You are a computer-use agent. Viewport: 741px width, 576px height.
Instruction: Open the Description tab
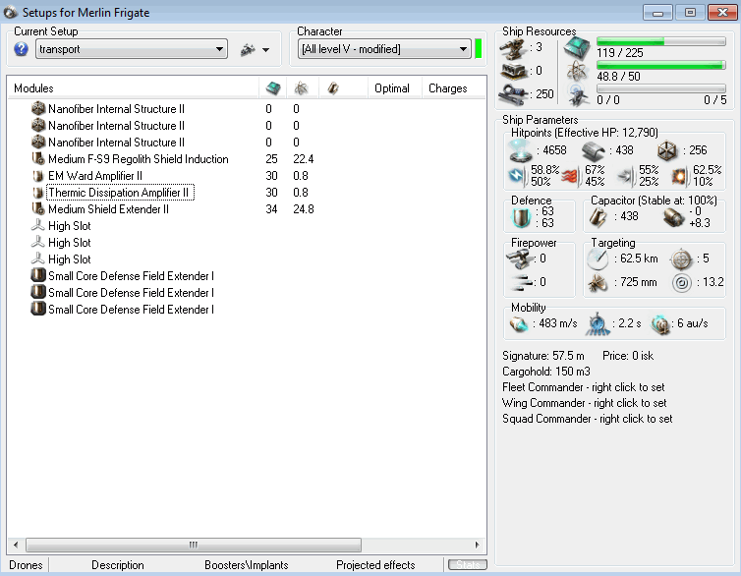pos(118,565)
